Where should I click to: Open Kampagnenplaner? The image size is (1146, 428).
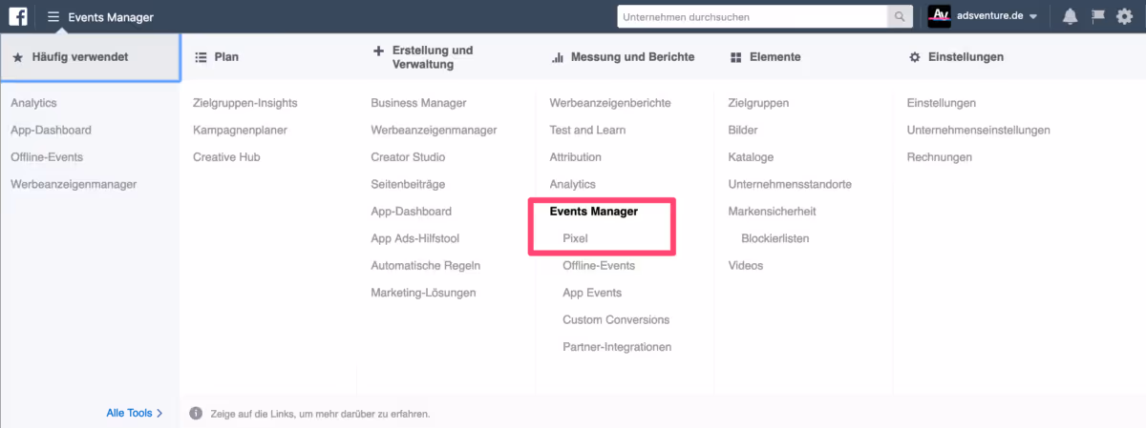(240, 130)
